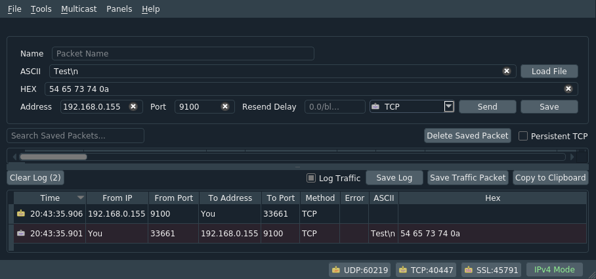Open the Multicast menu

[x=79, y=9]
